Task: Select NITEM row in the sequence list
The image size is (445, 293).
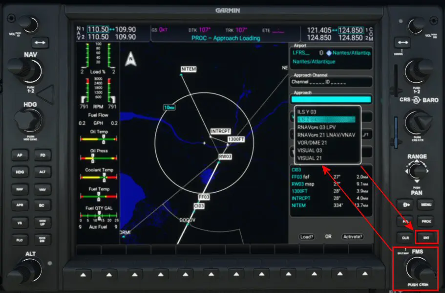Action: [330, 205]
